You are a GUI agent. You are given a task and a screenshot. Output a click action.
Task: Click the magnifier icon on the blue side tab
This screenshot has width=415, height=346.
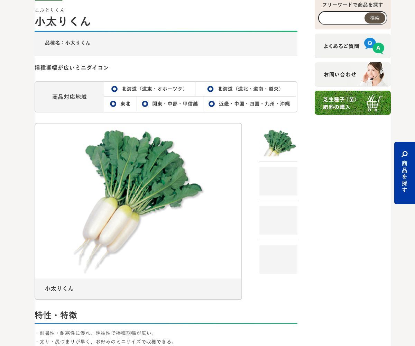pos(404,154)
